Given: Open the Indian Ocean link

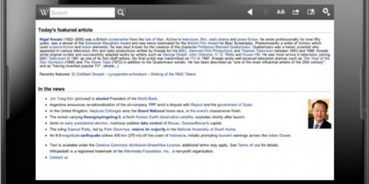Looking at the screenshot, I should [279, 136].
